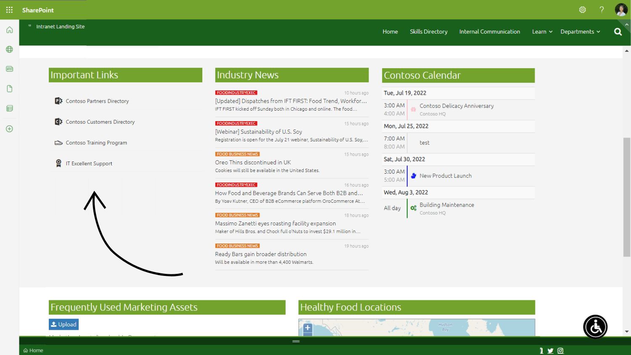This screenshot has width=631, height=355.
Task: Click the scrollbar down arrow at bottom right
Action: pos(627,331)
